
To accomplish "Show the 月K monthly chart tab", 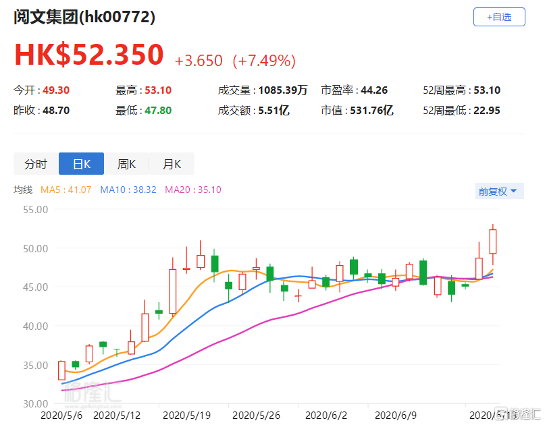I will pos(172,163).
